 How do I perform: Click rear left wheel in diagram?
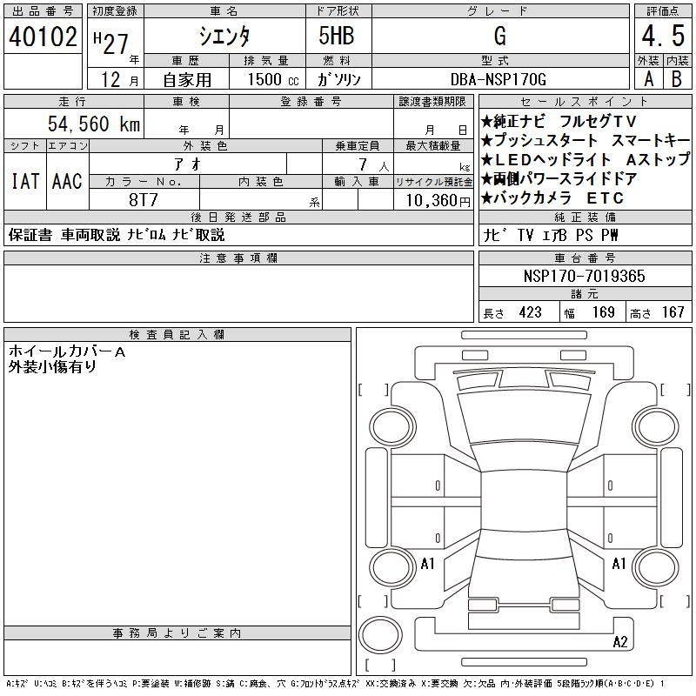click(x=391, y=568)
